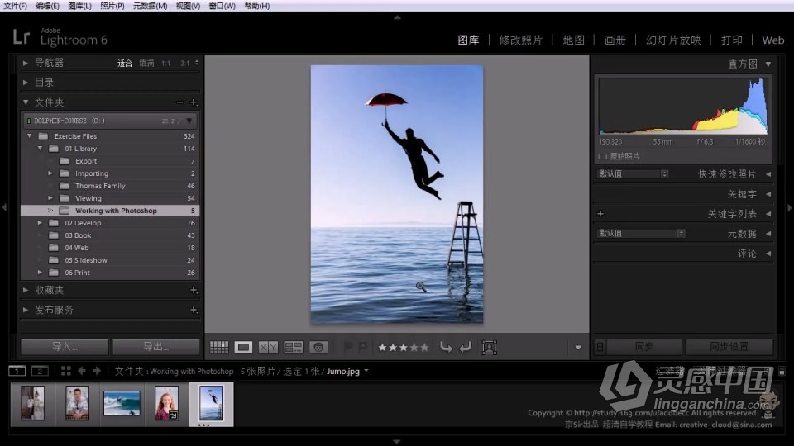Viewport: 794px width, 446px height.
Task: Add publish service with plus icon
Action: coord(194,310)
